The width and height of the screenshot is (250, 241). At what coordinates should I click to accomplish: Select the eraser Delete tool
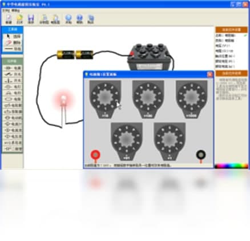click(13, 43)
